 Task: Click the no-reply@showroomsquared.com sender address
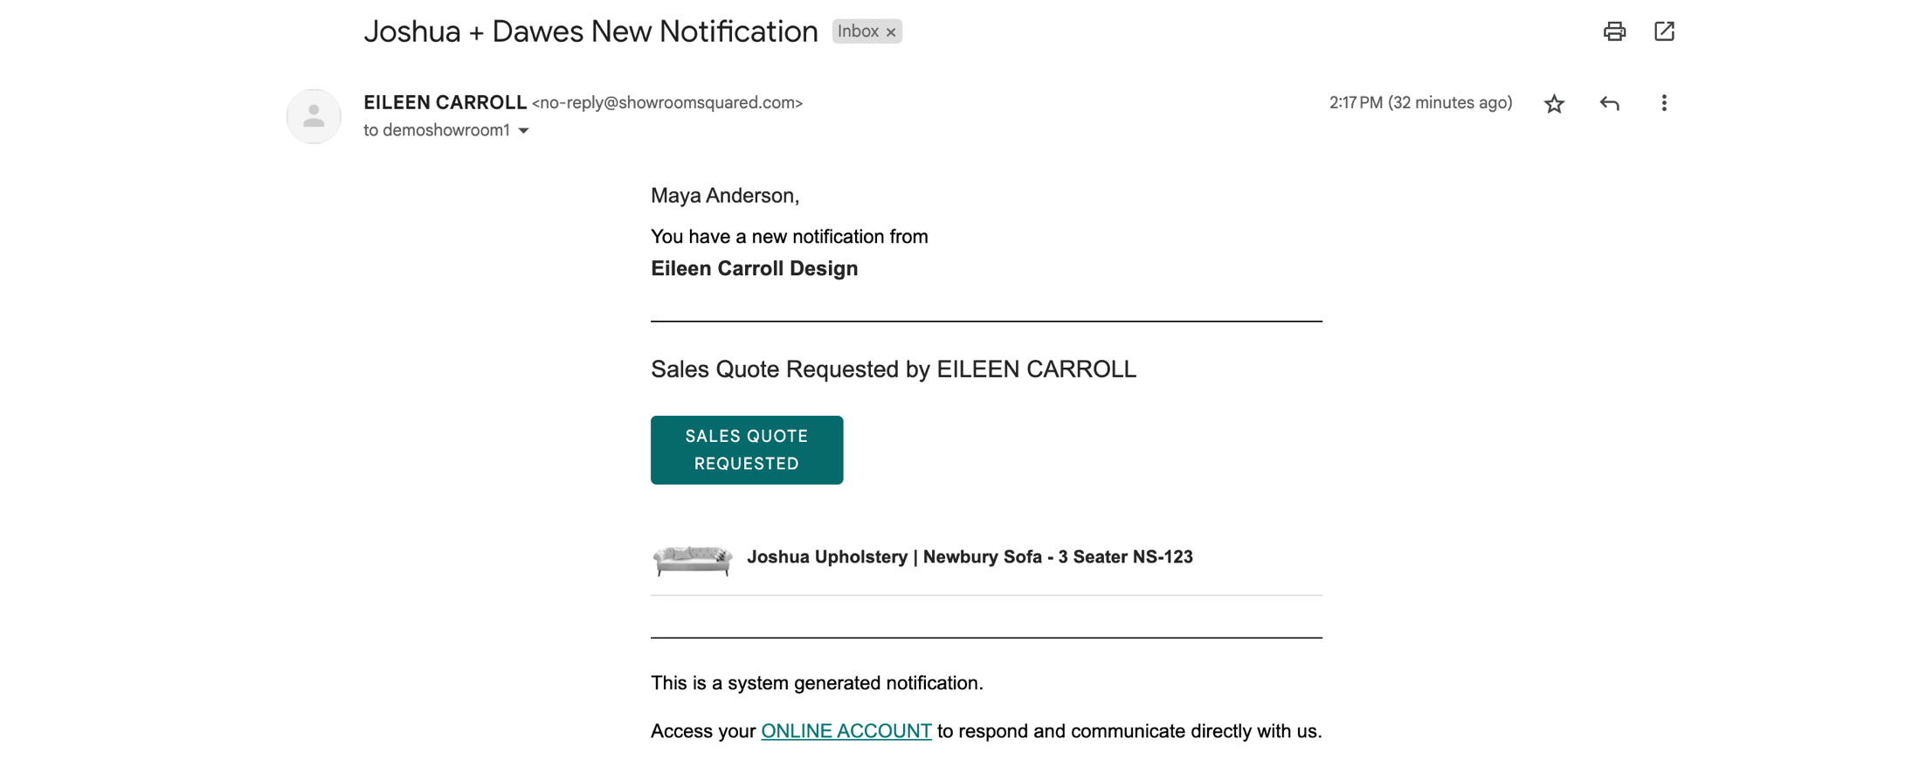pyautogui.click(x=667, y=103)
